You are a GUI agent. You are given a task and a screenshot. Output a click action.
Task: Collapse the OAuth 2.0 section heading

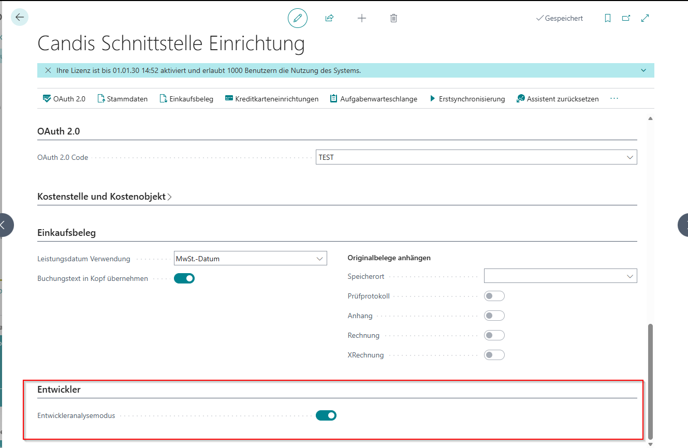[58, 131]
